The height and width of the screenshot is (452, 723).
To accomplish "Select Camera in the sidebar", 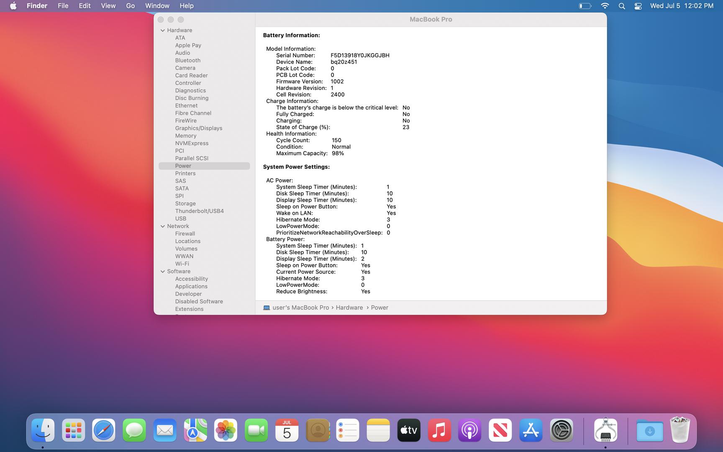I will tap(185, 68).
